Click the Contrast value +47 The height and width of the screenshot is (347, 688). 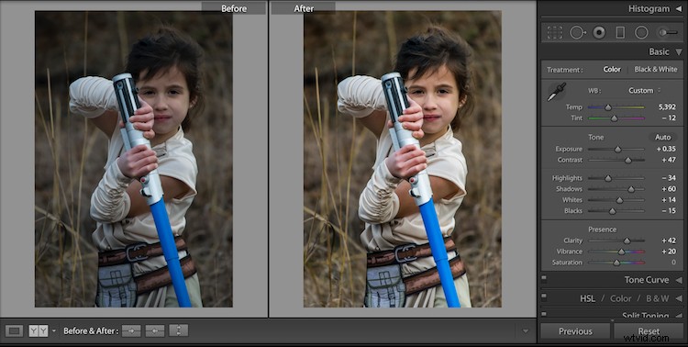click(669, 160)
